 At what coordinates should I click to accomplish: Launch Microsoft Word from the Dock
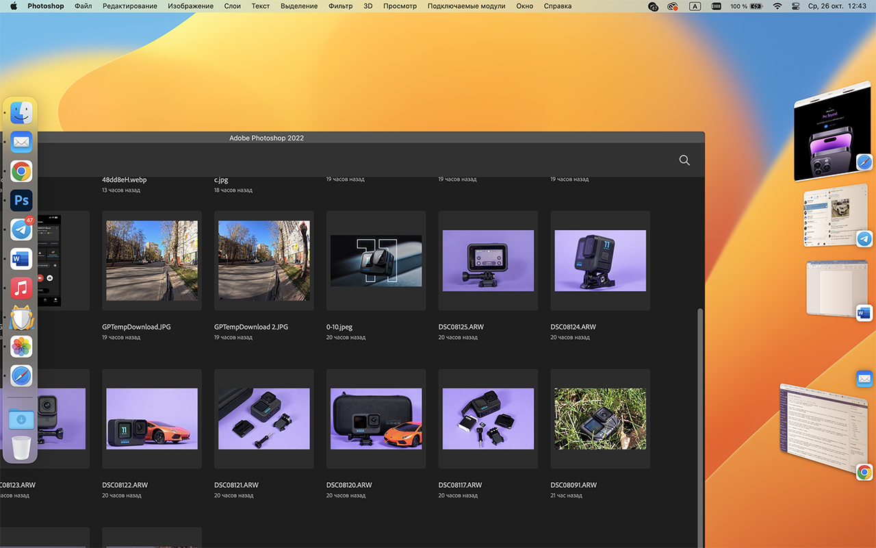point(22,259)
